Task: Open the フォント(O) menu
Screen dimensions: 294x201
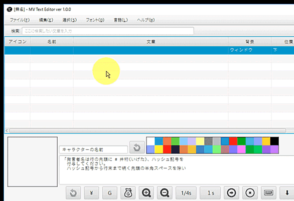Action: pos(95,20)
